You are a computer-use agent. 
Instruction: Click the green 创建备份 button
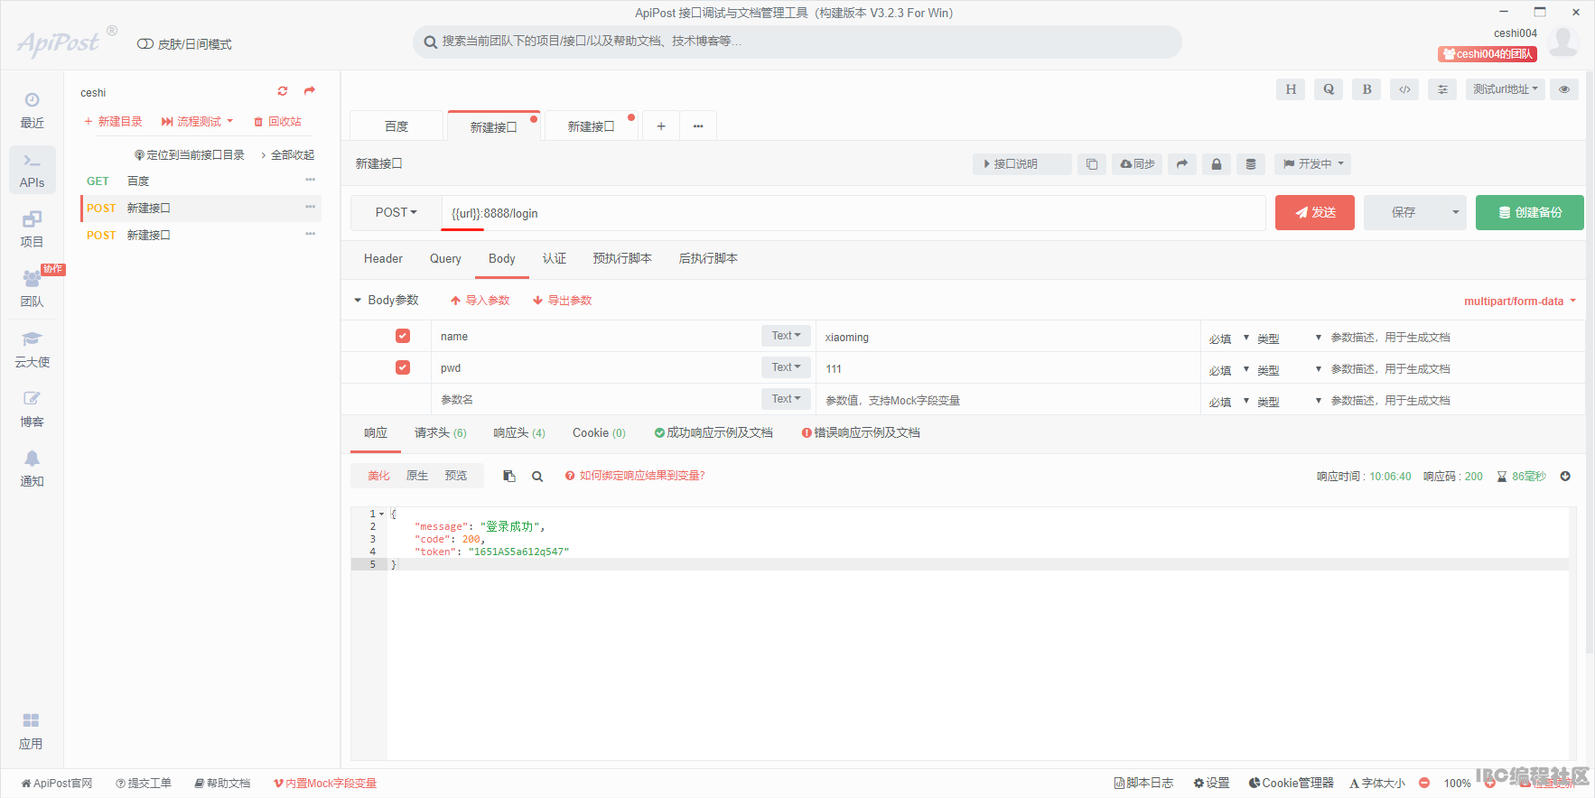click(x=1530, y=213)
